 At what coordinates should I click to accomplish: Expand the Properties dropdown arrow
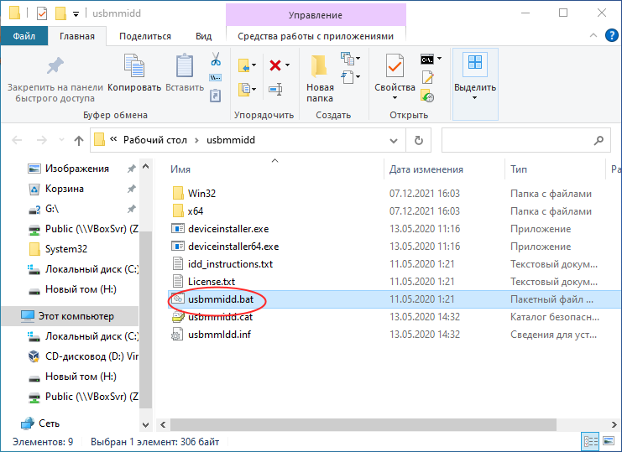click(x=395, y=98)
